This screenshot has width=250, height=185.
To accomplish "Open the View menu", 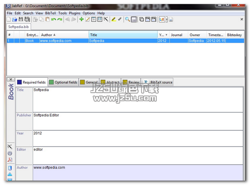I will pos(39,13).
